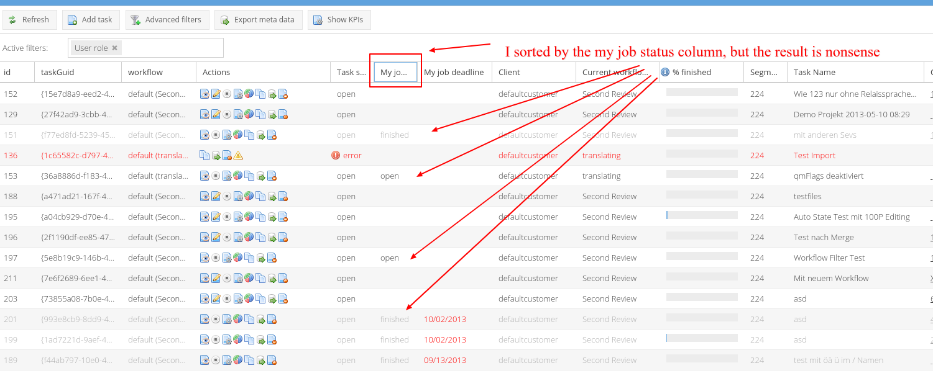
Task: Click the round stop icon for task 188
Action: click(x=227, y=197)
